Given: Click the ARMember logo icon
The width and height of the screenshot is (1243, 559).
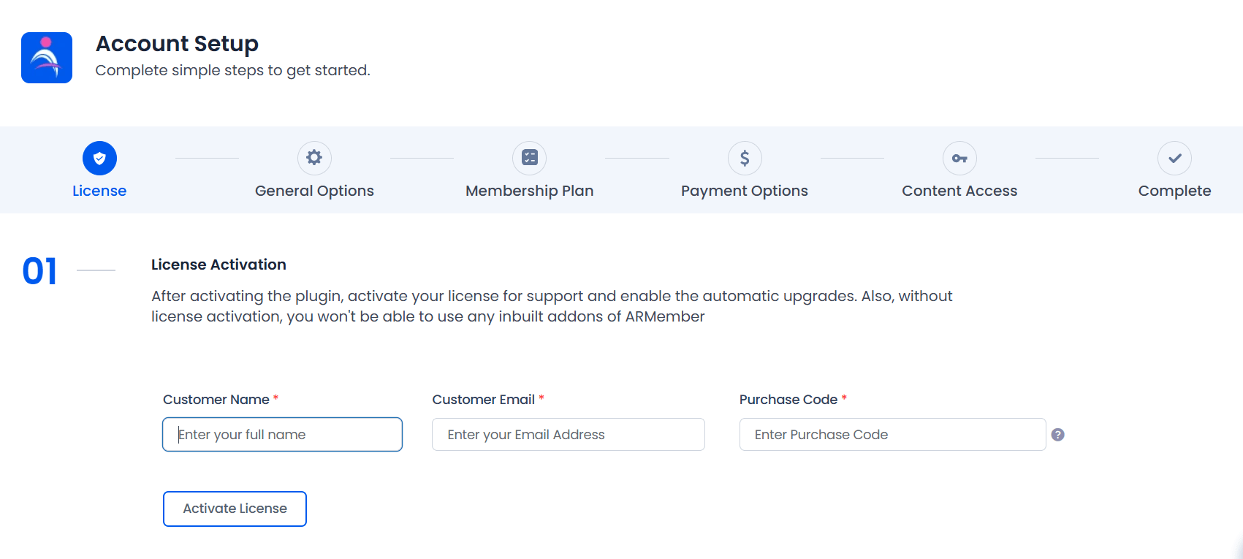Looking at the screenshot, I should pyautogui.click(x=47, y=58).
